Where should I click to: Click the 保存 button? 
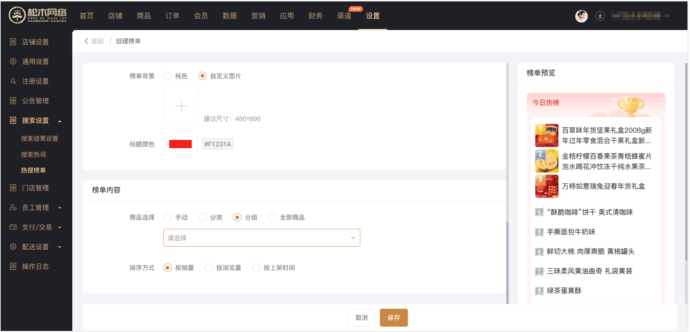[x=393, y=318]
